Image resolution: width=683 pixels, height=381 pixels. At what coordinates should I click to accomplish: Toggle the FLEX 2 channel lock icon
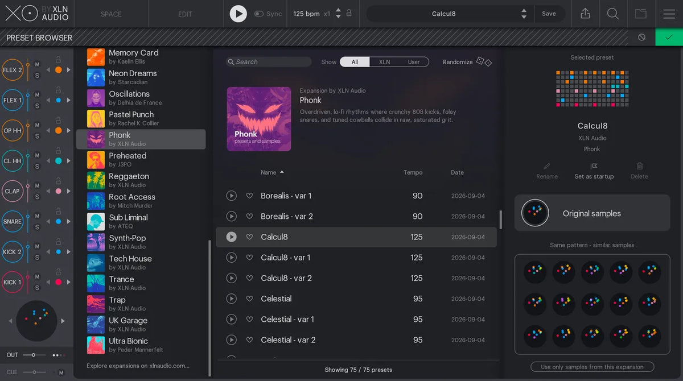coord(58,59)
